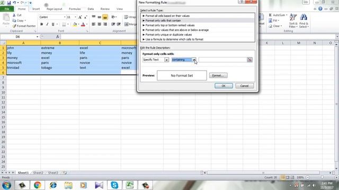
Task: Middle align the cell contents
Action: 99,17
